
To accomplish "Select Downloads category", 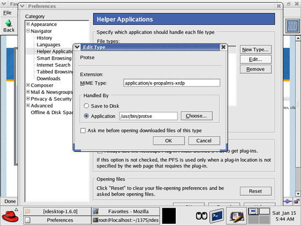I will pos(49,78).
